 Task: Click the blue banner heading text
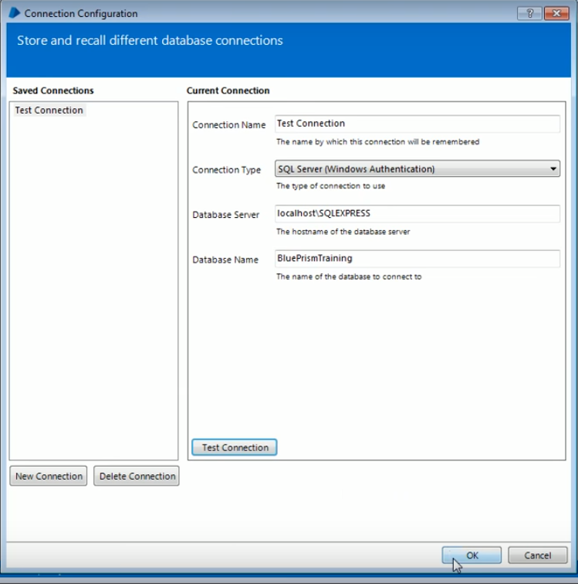[x=150, y=40]
